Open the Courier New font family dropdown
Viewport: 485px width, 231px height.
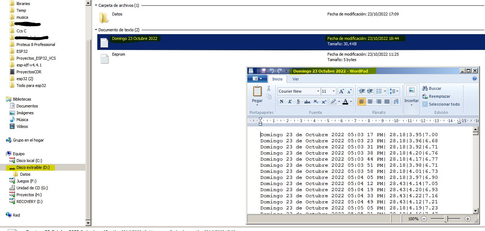(x=318, y=91)
